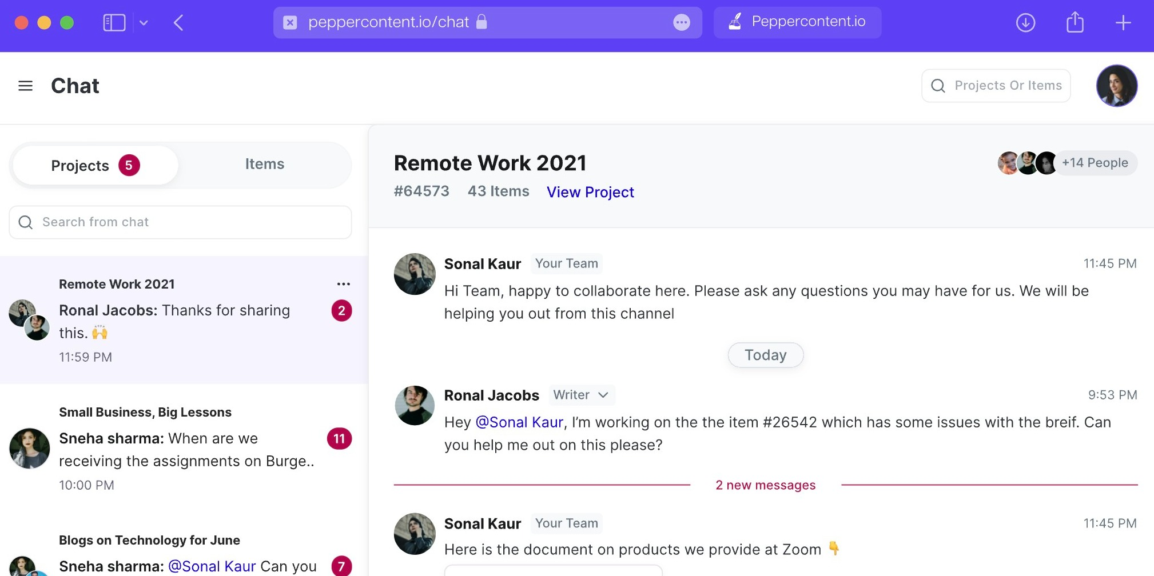Open the +14 People member list
This screenshot has width=1154, height=576.
tap(1095, 163)
